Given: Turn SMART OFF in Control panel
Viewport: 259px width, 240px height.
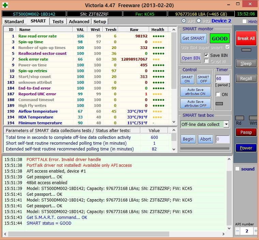Looking at the screenshot, I should 203,79.
